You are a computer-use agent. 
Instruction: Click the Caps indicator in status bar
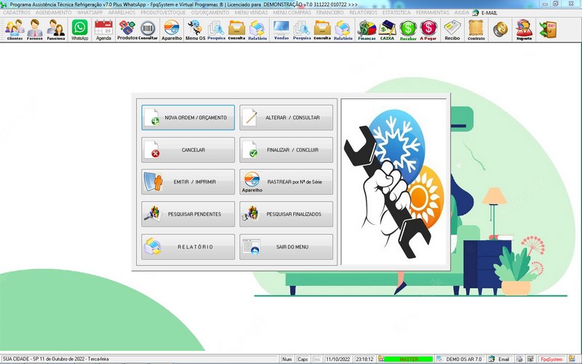303,359
